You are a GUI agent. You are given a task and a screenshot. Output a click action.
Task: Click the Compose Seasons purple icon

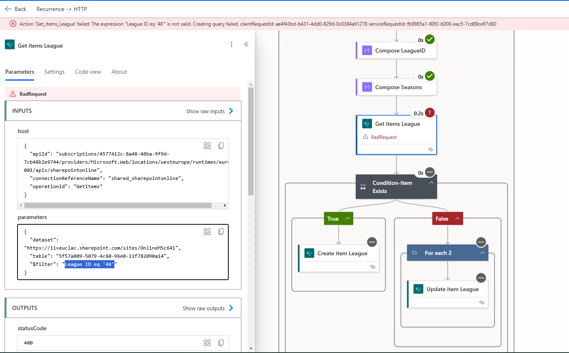(367, 87)
